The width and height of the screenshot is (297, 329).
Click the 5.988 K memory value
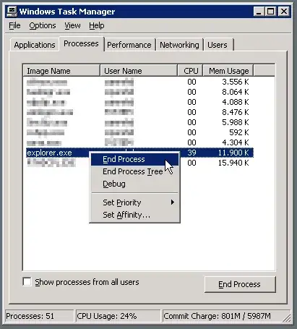point(235,122)
